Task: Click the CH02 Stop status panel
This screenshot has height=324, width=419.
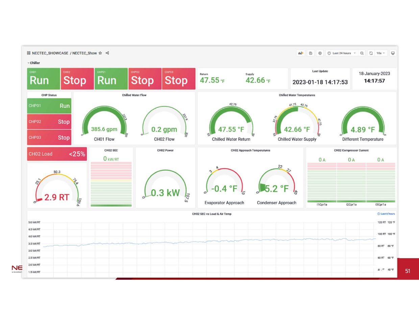Action: pyautogui.click(x=77, y=79)
